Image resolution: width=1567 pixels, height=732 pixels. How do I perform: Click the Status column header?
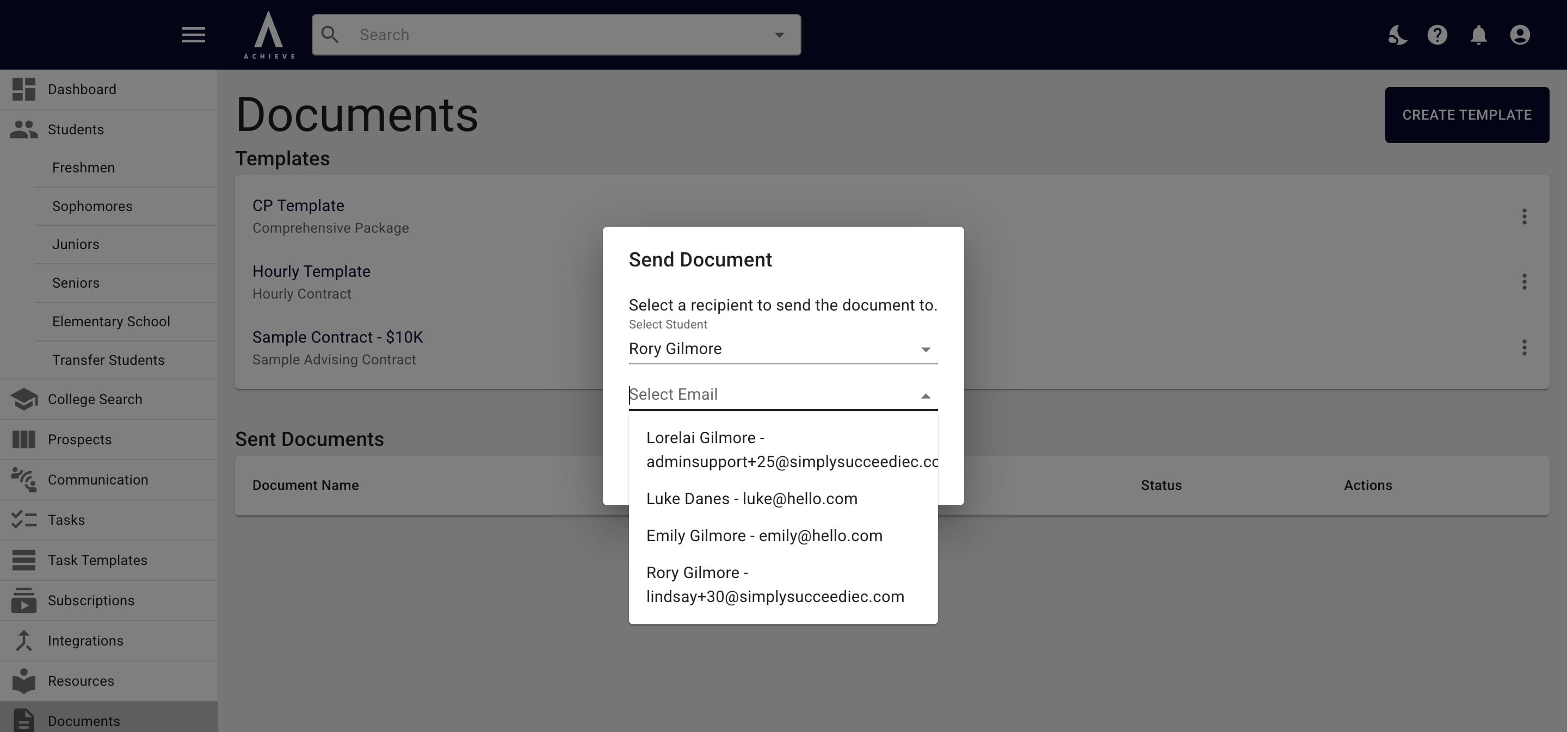[x=1161, y=485]
